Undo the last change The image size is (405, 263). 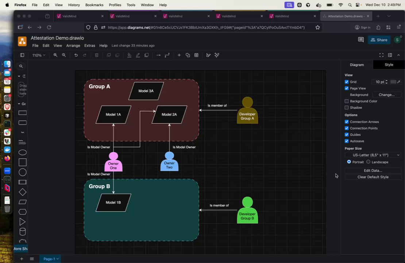coord(76,55)
